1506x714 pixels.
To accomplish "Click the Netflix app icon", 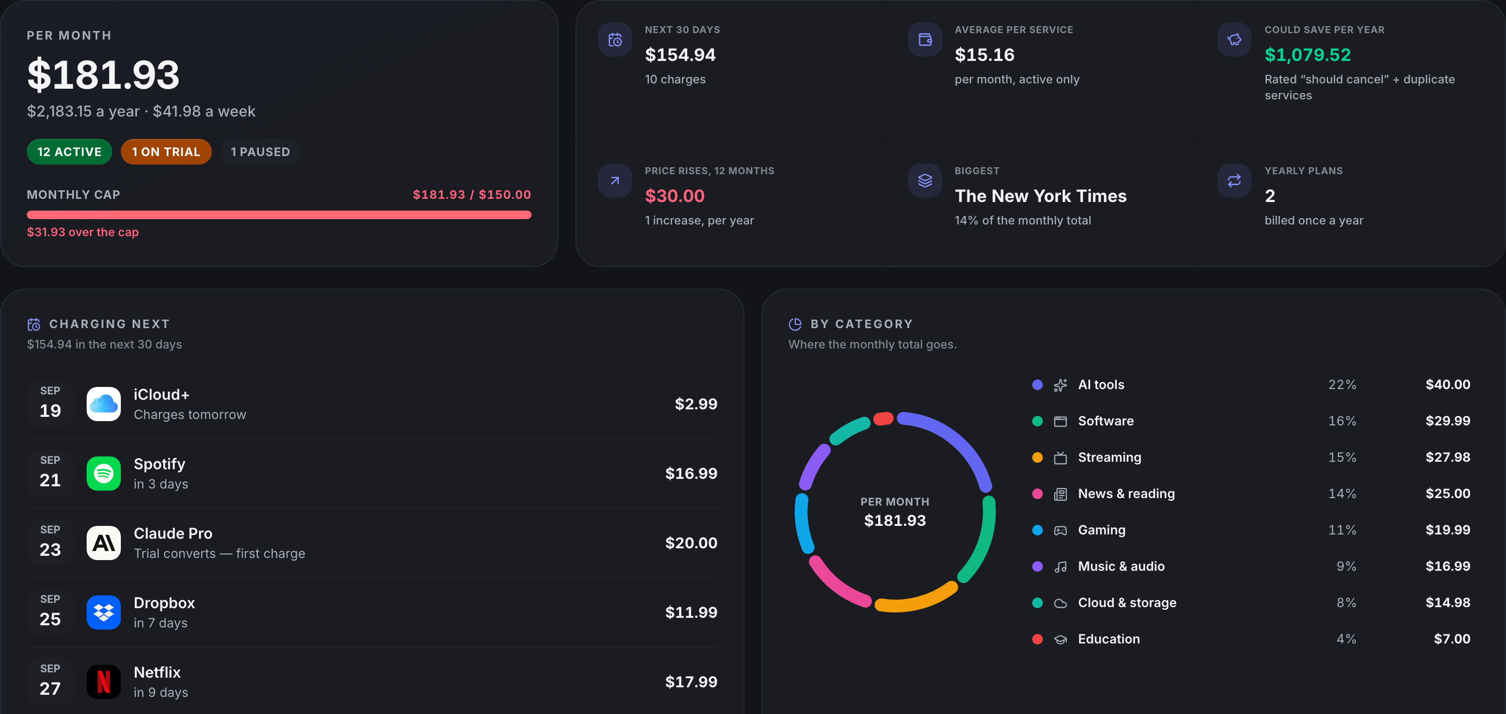I will 103,682.
